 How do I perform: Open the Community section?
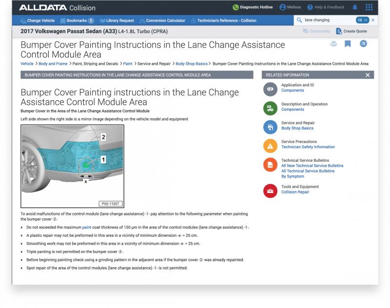coord(316,31)
